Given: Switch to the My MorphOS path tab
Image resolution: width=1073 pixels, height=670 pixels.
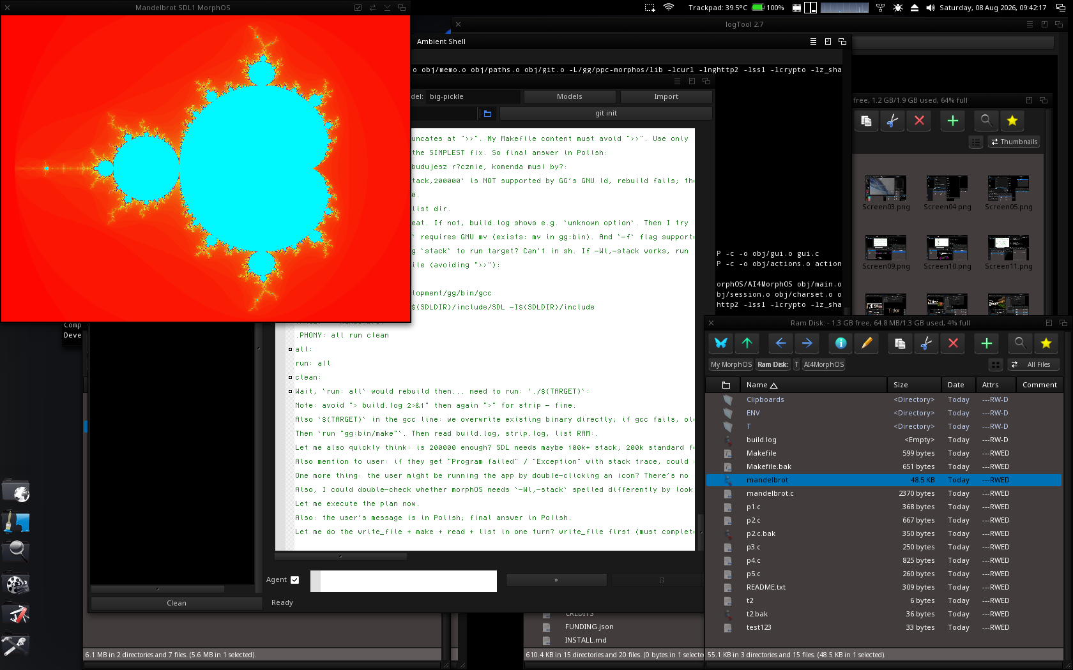Looking at the screenshot, I should (x=731, y=365).
